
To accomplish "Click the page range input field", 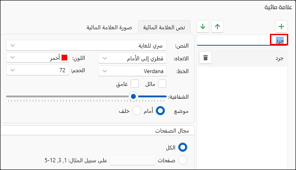I will (x=132, y=160).
